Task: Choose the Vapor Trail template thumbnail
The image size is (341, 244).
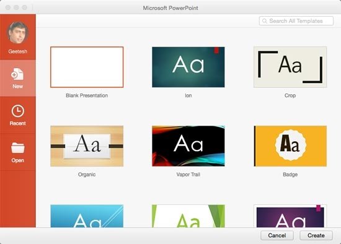Action: [x=188, y=146]
